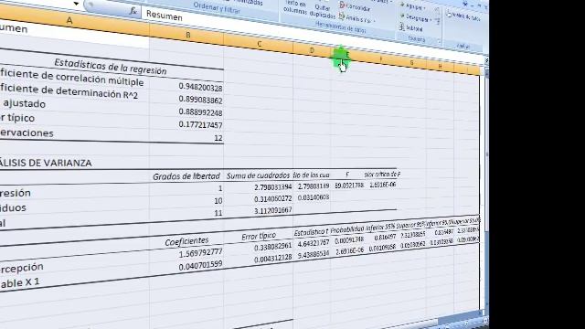Click the cell with value 0.899083862
Viewport: 585px width, 329px height.
point(200,100)
